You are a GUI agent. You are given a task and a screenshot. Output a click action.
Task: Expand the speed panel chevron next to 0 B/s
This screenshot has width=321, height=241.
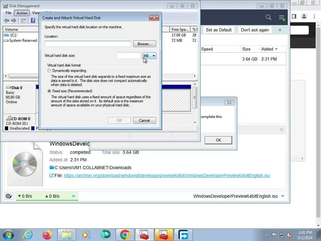point(73,196)
